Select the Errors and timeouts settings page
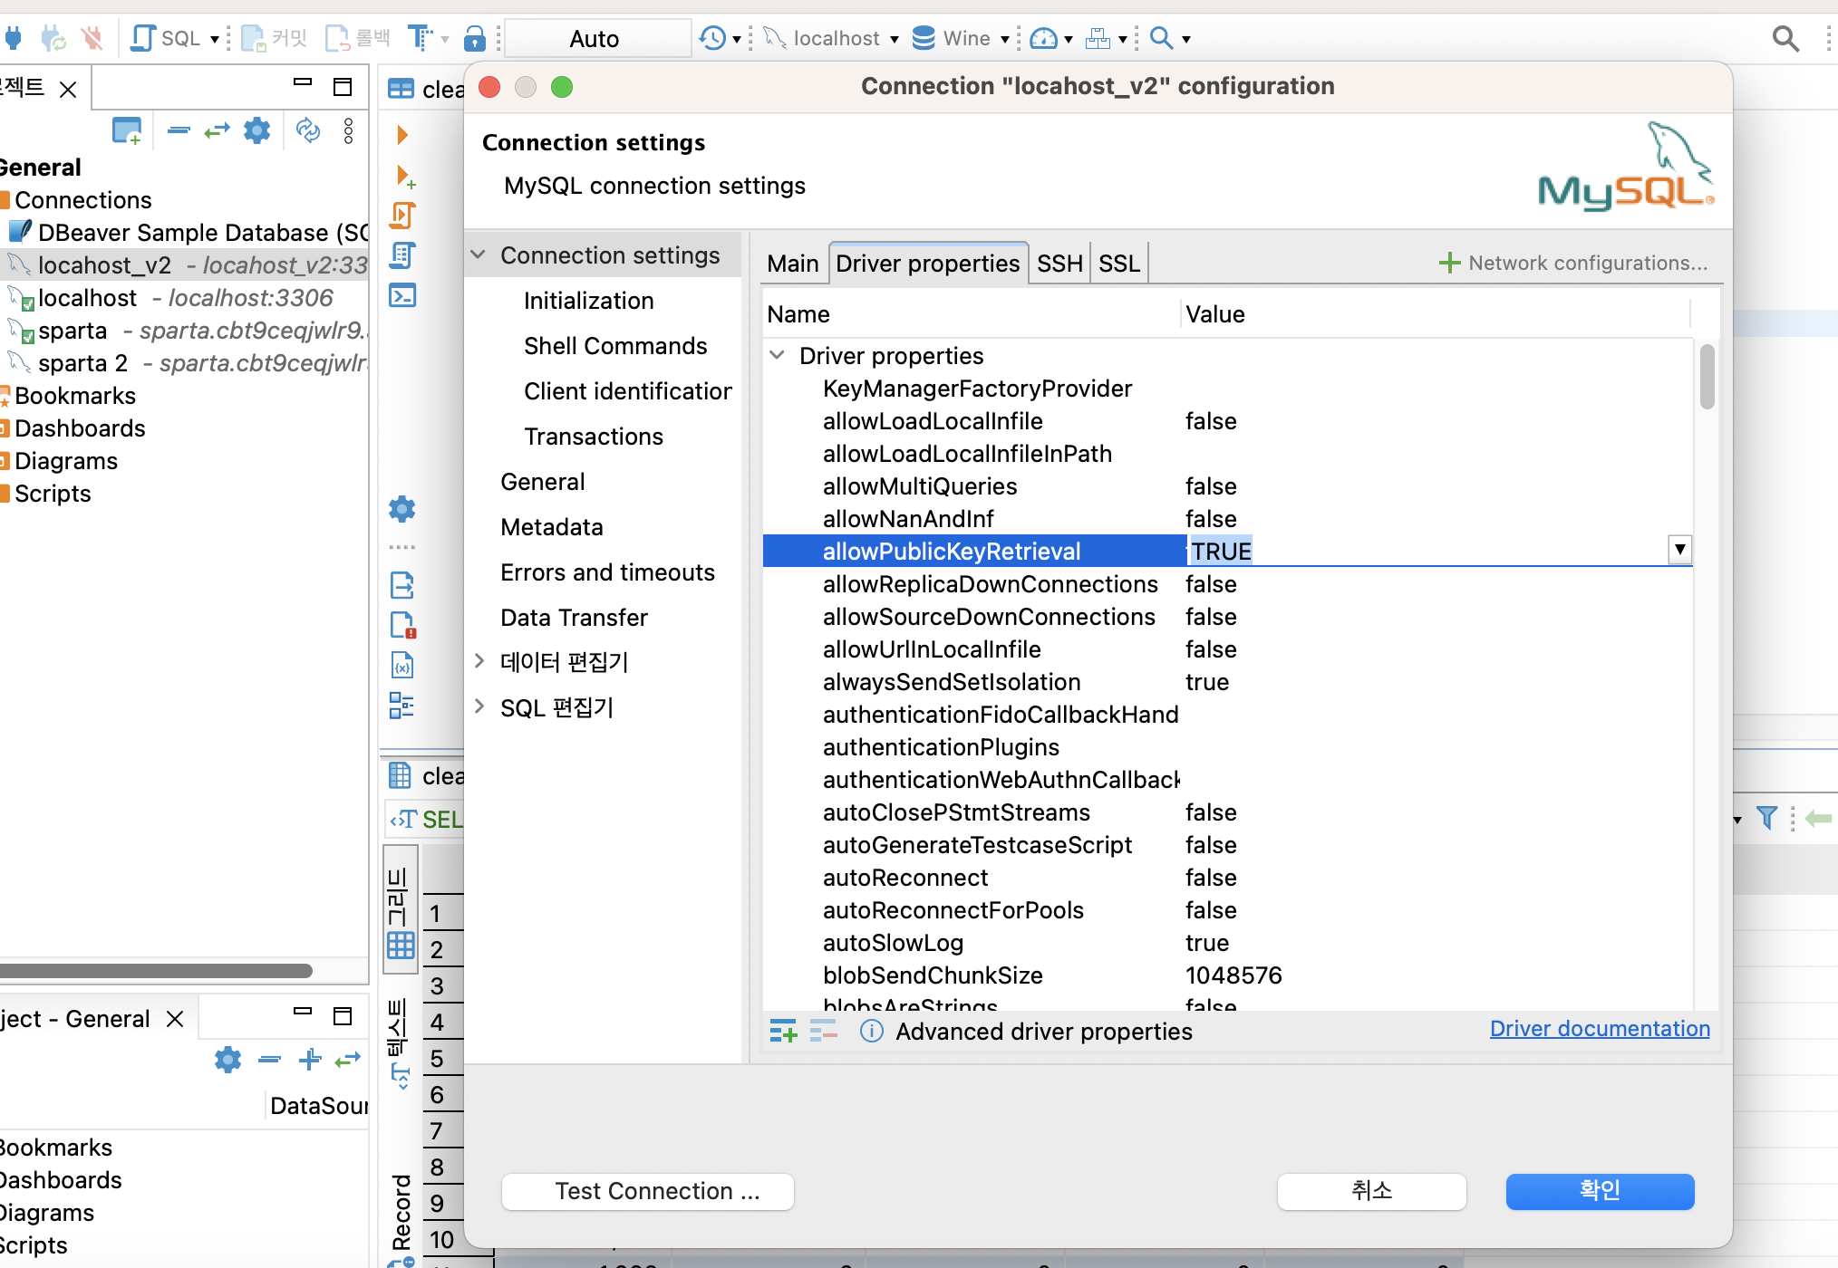 [x=607, y=572]
